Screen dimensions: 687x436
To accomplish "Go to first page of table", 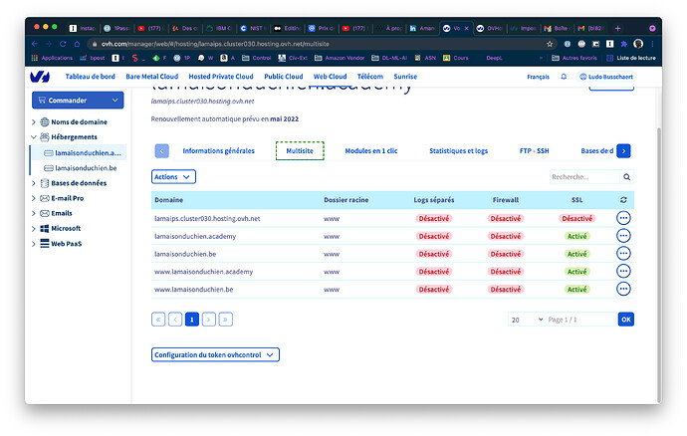I will coord(158,320).
